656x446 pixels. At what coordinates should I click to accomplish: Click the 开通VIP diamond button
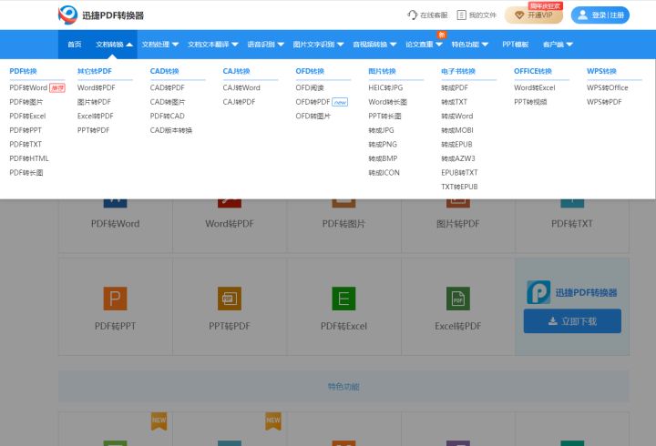click(533, 15)
